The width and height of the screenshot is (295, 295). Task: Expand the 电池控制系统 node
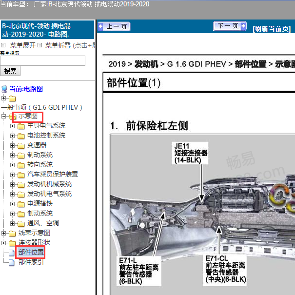12,136
